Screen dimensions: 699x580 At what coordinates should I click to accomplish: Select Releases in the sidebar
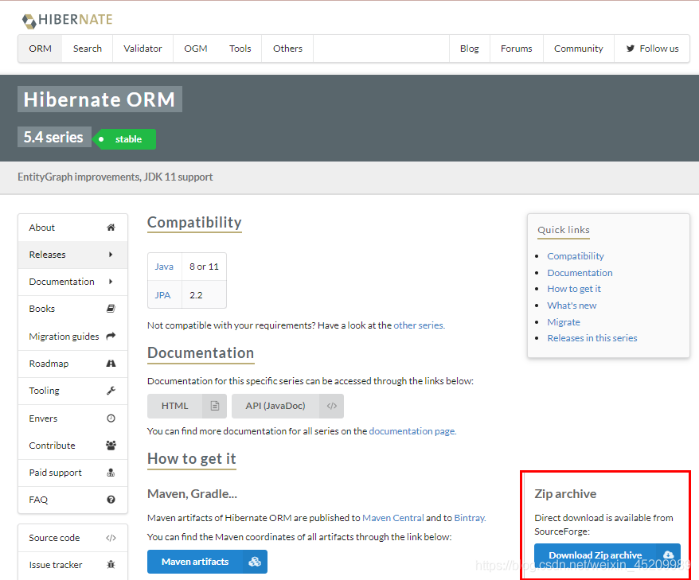[72, 255]
